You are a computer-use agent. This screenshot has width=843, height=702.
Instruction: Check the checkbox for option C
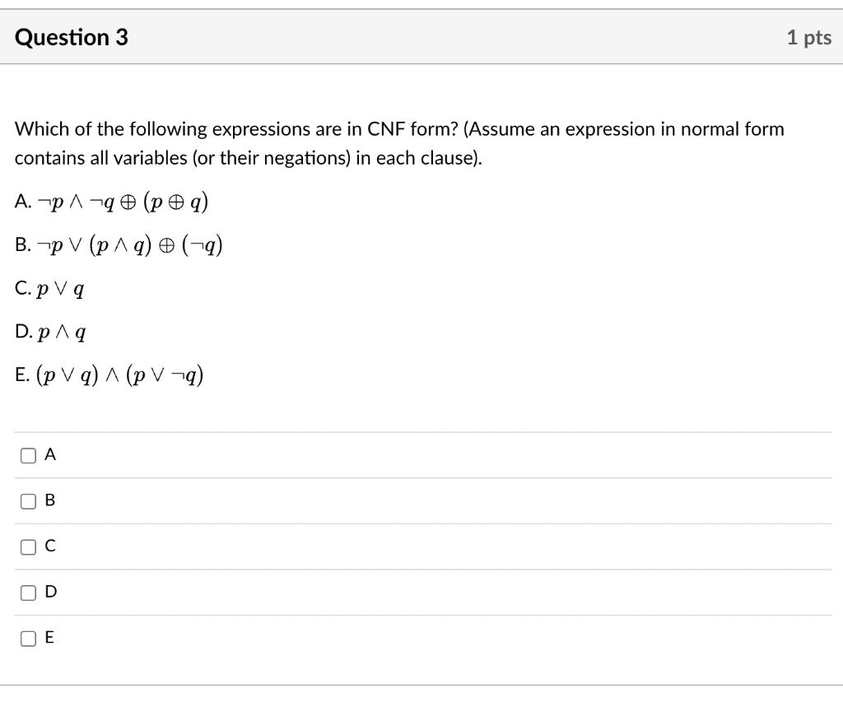point(29,546)
